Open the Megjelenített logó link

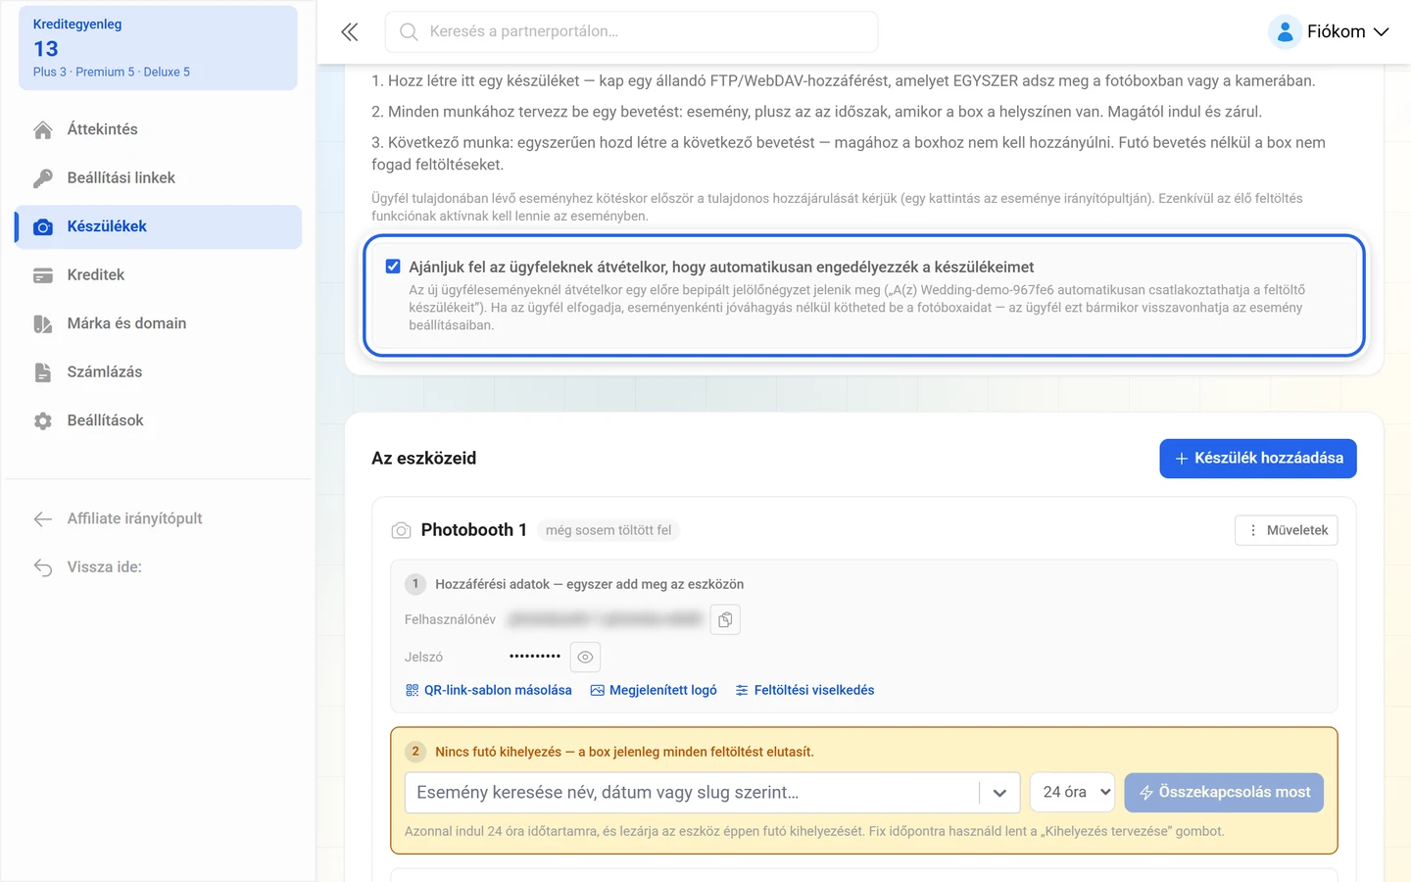coord(654,691)
